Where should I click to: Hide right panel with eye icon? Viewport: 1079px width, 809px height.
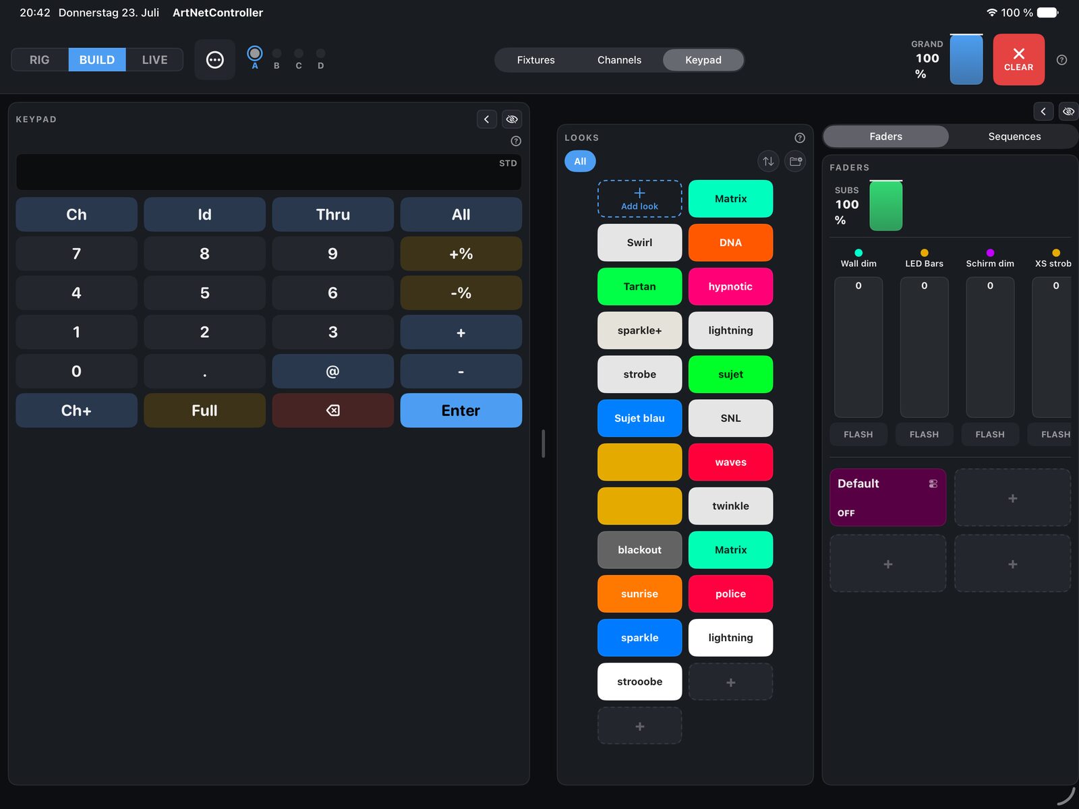point(1069,111)
